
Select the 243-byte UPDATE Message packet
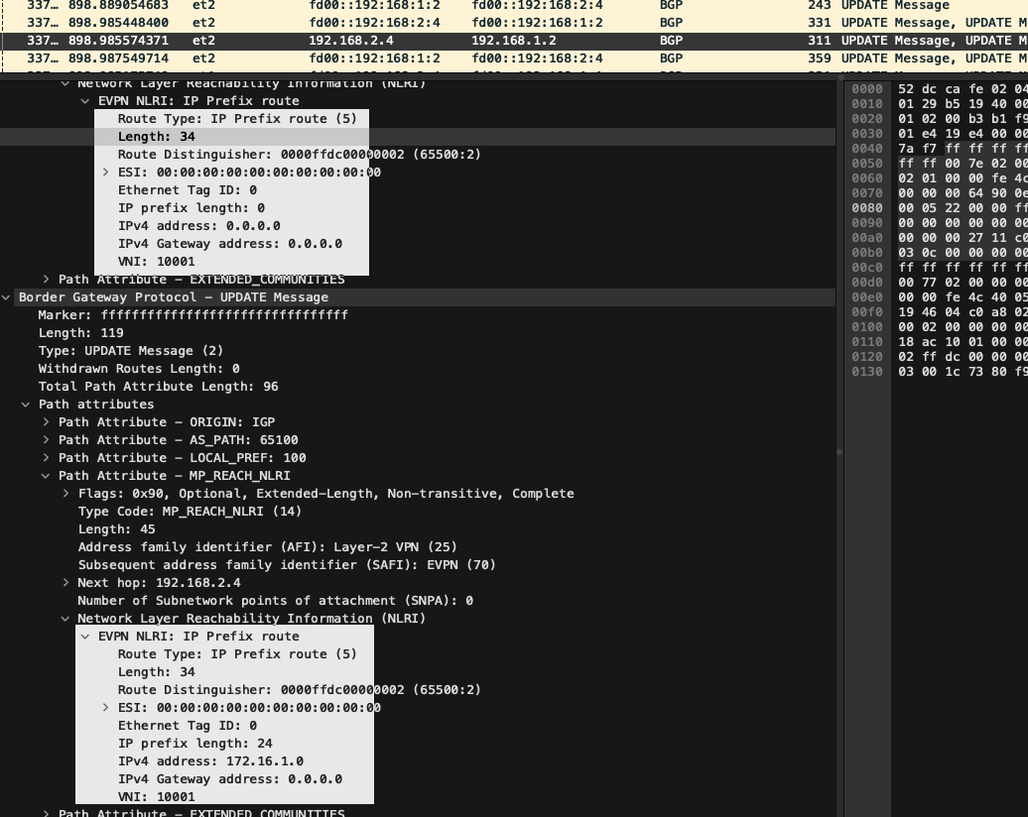[x=496, y=6]
